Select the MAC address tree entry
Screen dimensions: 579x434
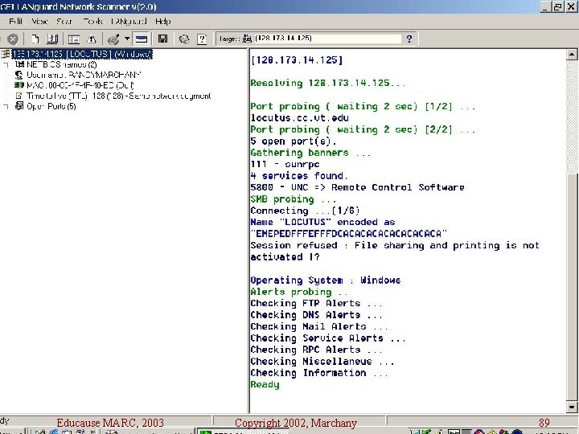[80, 86]
